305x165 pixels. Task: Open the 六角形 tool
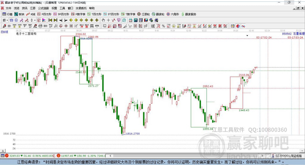pos(172,14)
